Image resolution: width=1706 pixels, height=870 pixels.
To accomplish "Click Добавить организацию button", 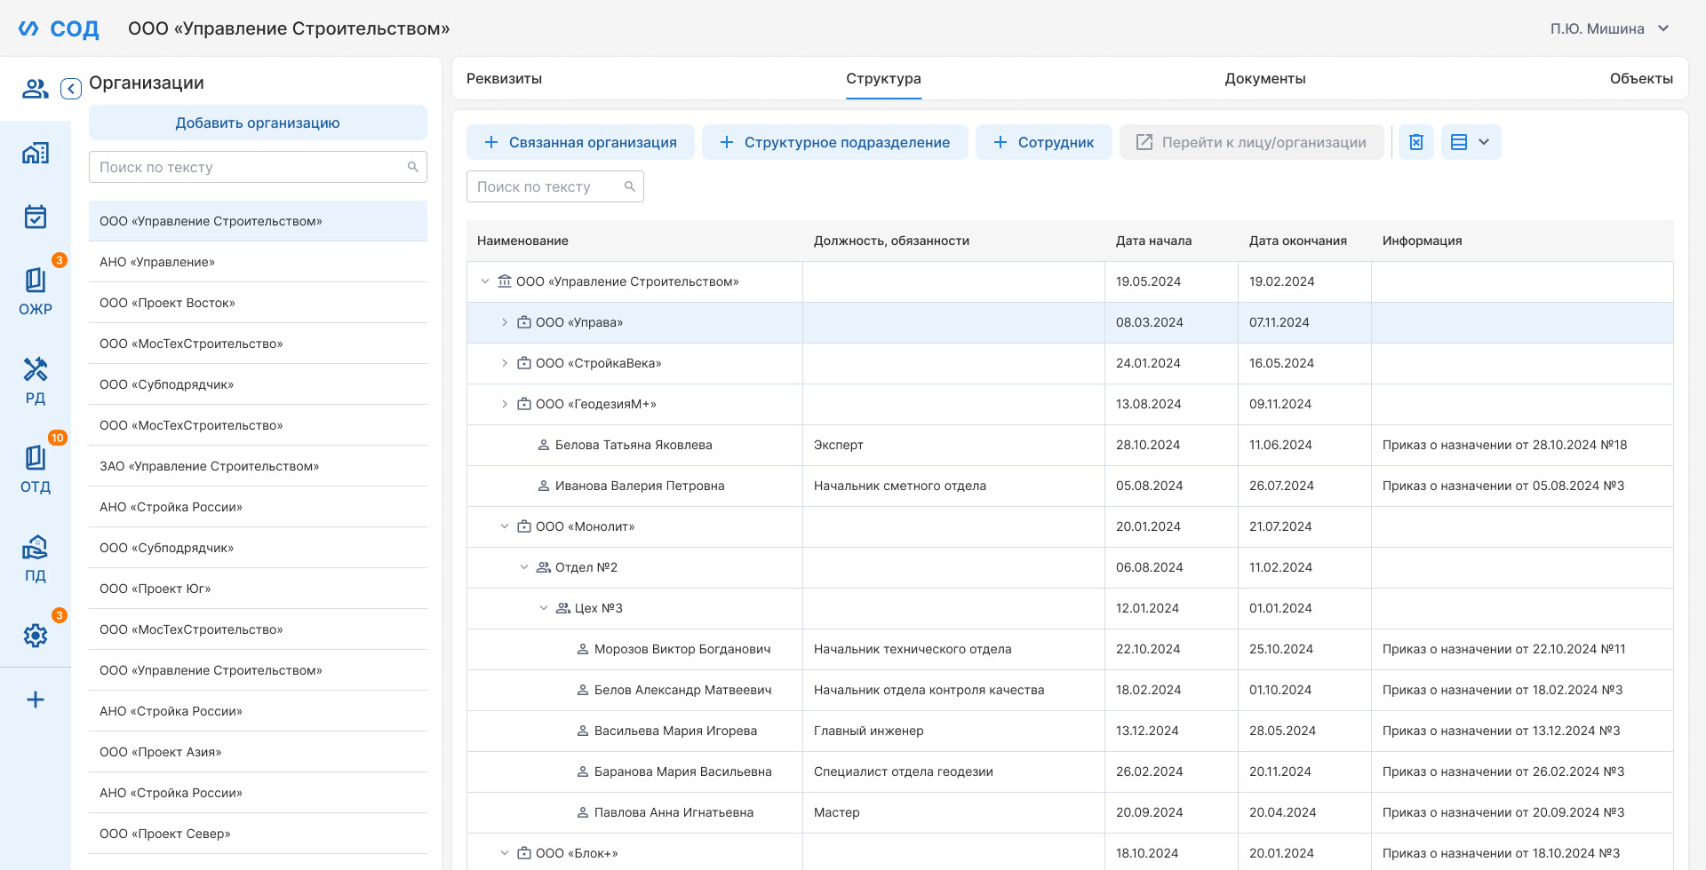I will [x=258, y=123].
